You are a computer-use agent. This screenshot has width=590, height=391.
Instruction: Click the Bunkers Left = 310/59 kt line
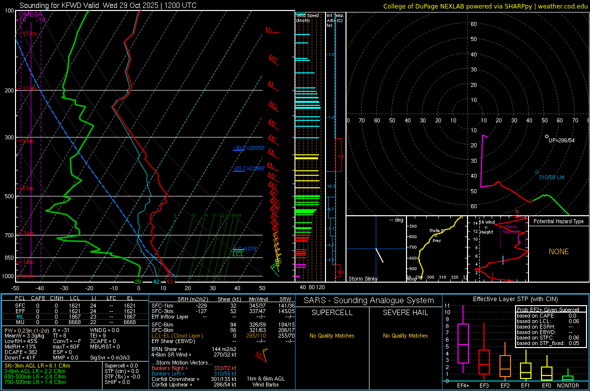[194, 374]
